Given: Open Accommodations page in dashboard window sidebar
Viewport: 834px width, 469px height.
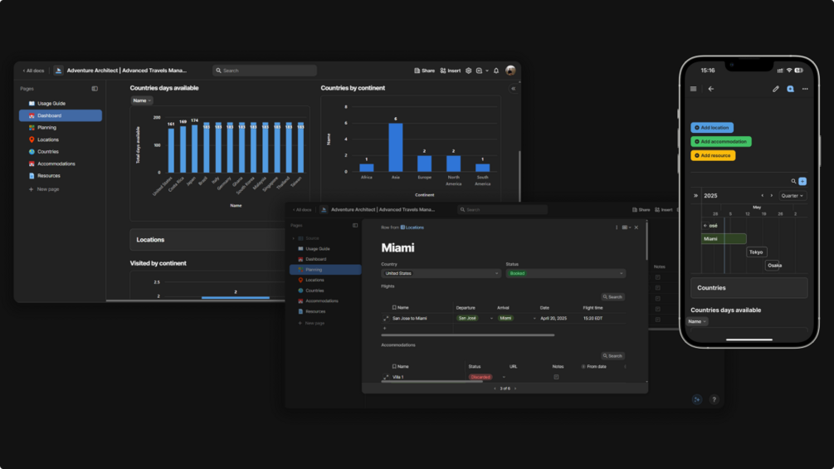Looking at the screenshot, I should (x=56, y=164).
